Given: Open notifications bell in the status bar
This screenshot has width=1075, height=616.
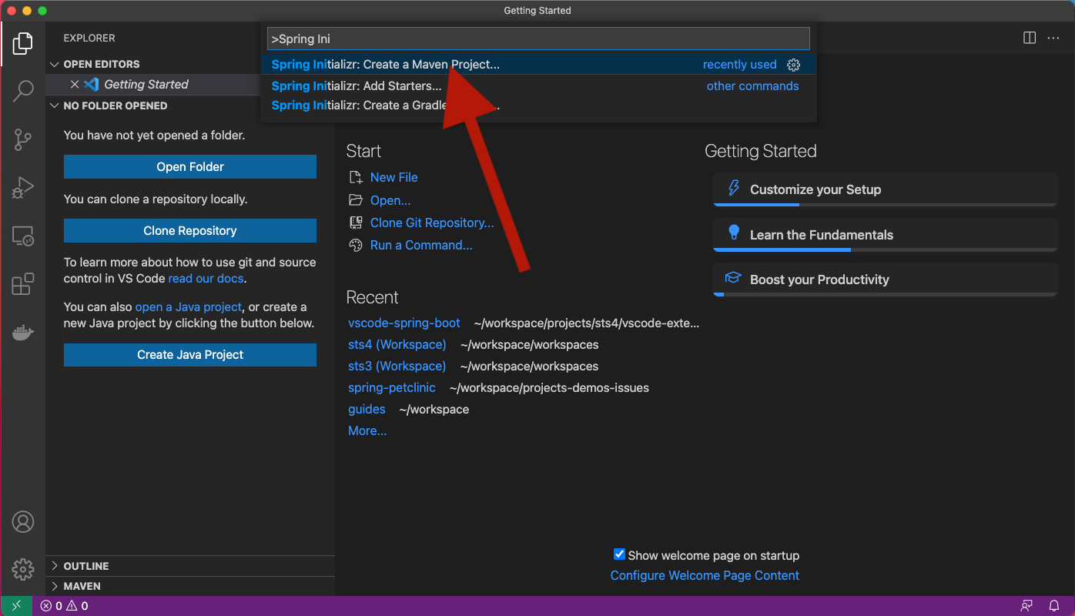Looking at the screenshot, I should coord(1054,606).
